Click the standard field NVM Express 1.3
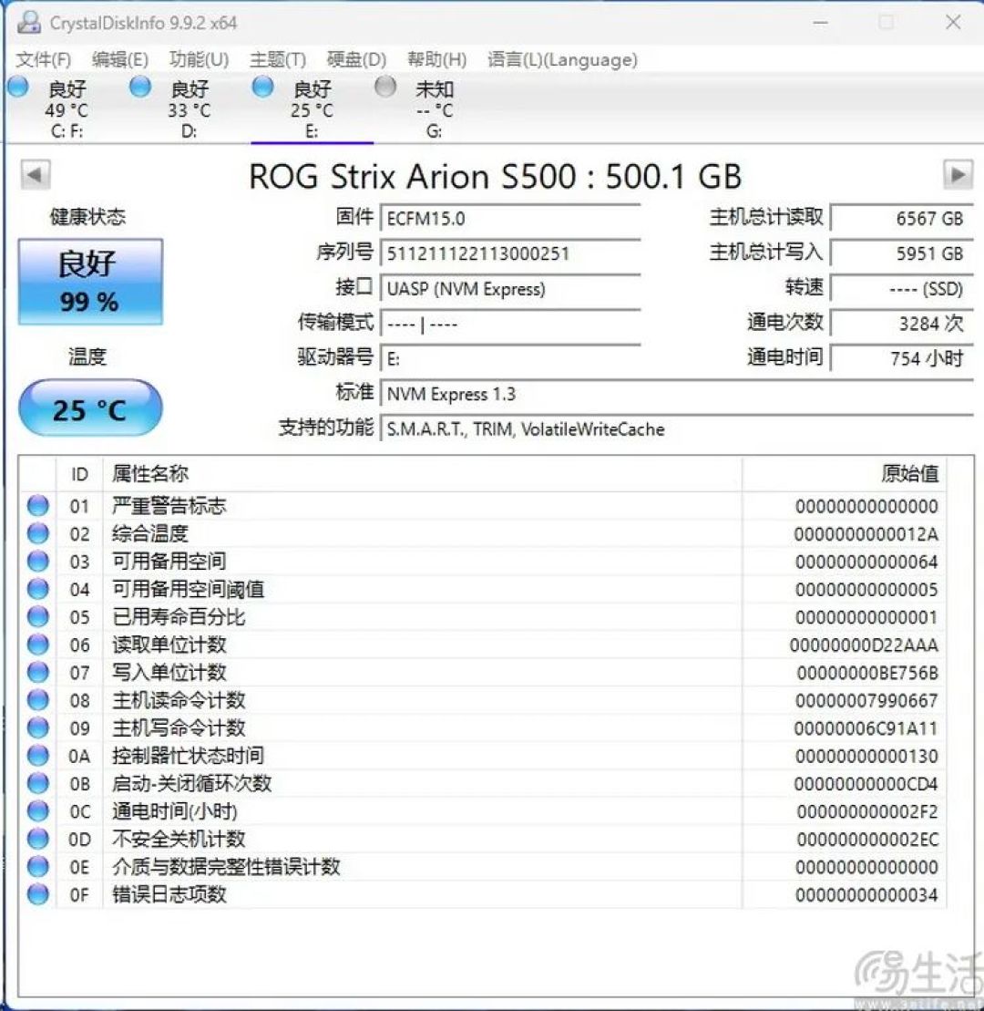This screenshot has width=984, height=1011. (677, 394)
